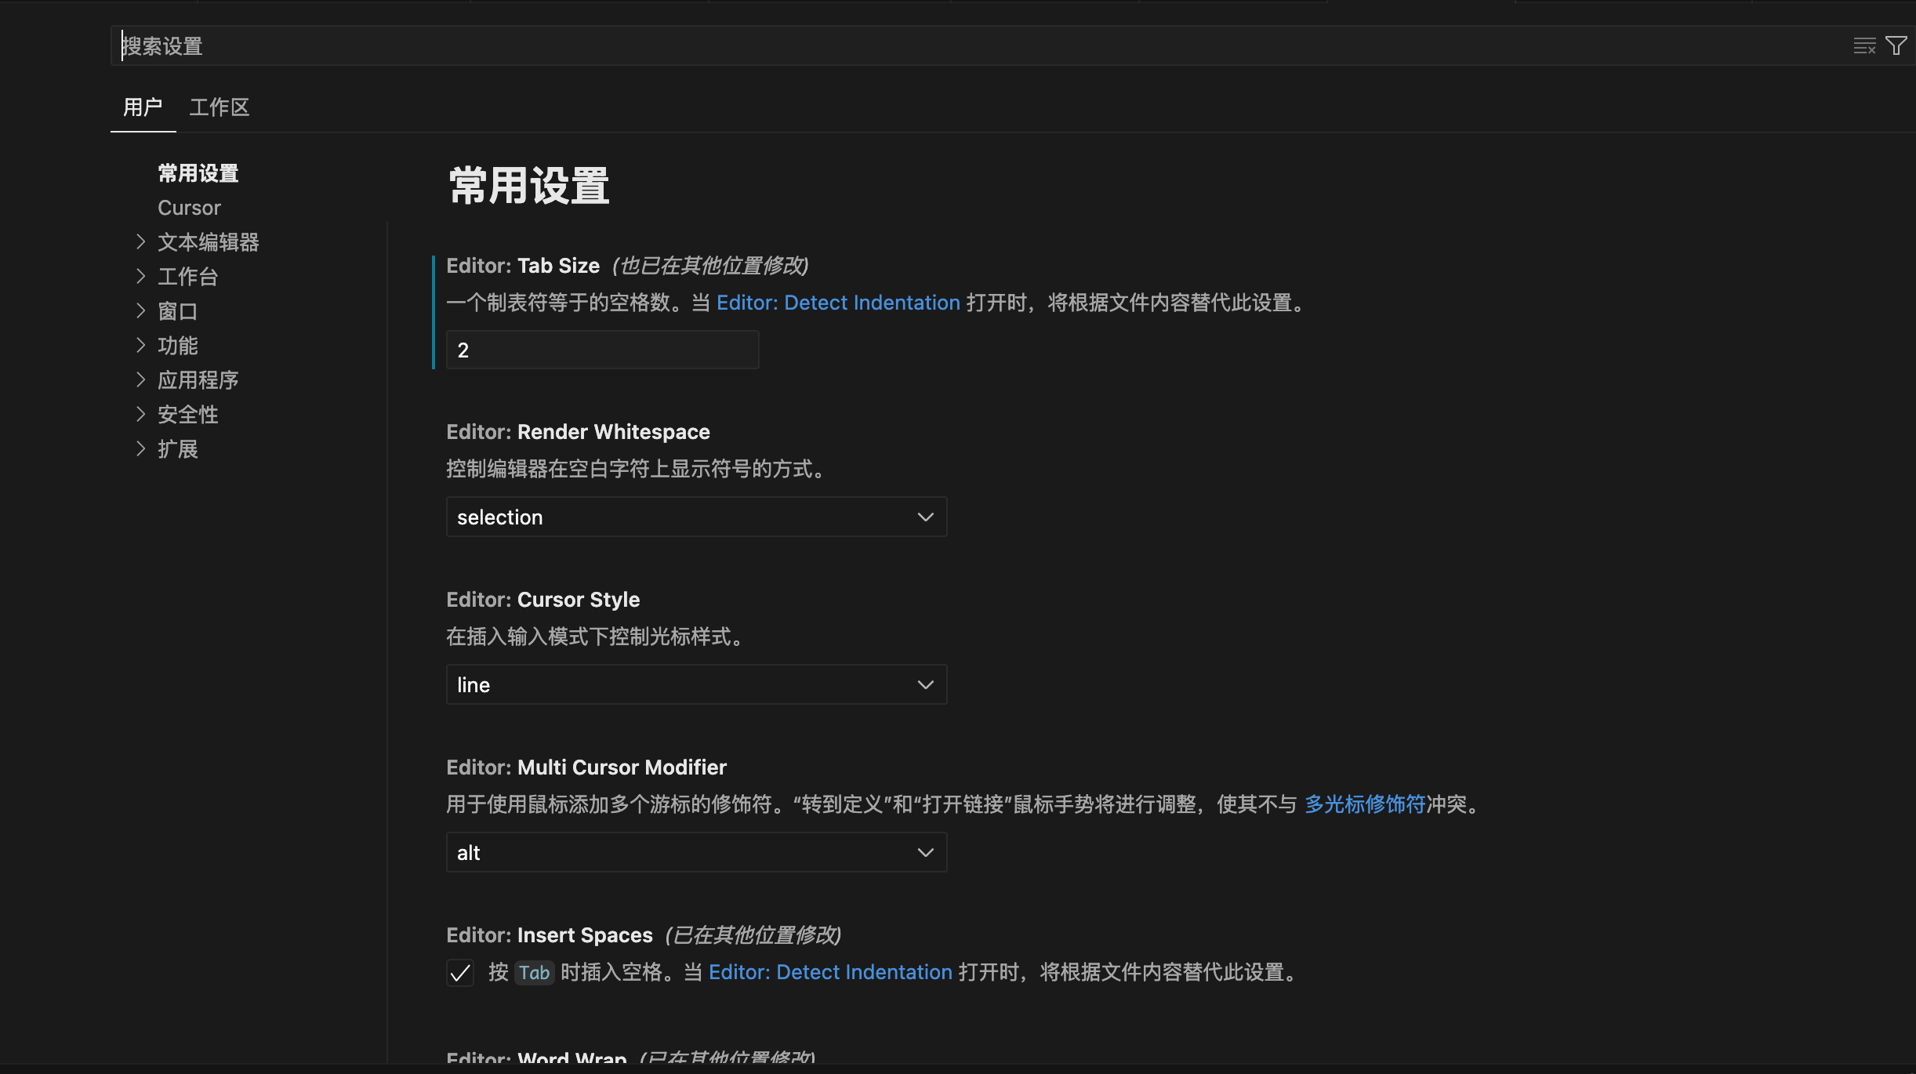Viewport: 1916px width, 1074px height.
Task: Switch to the 用户 tab
Action: (x=143, y=107)
